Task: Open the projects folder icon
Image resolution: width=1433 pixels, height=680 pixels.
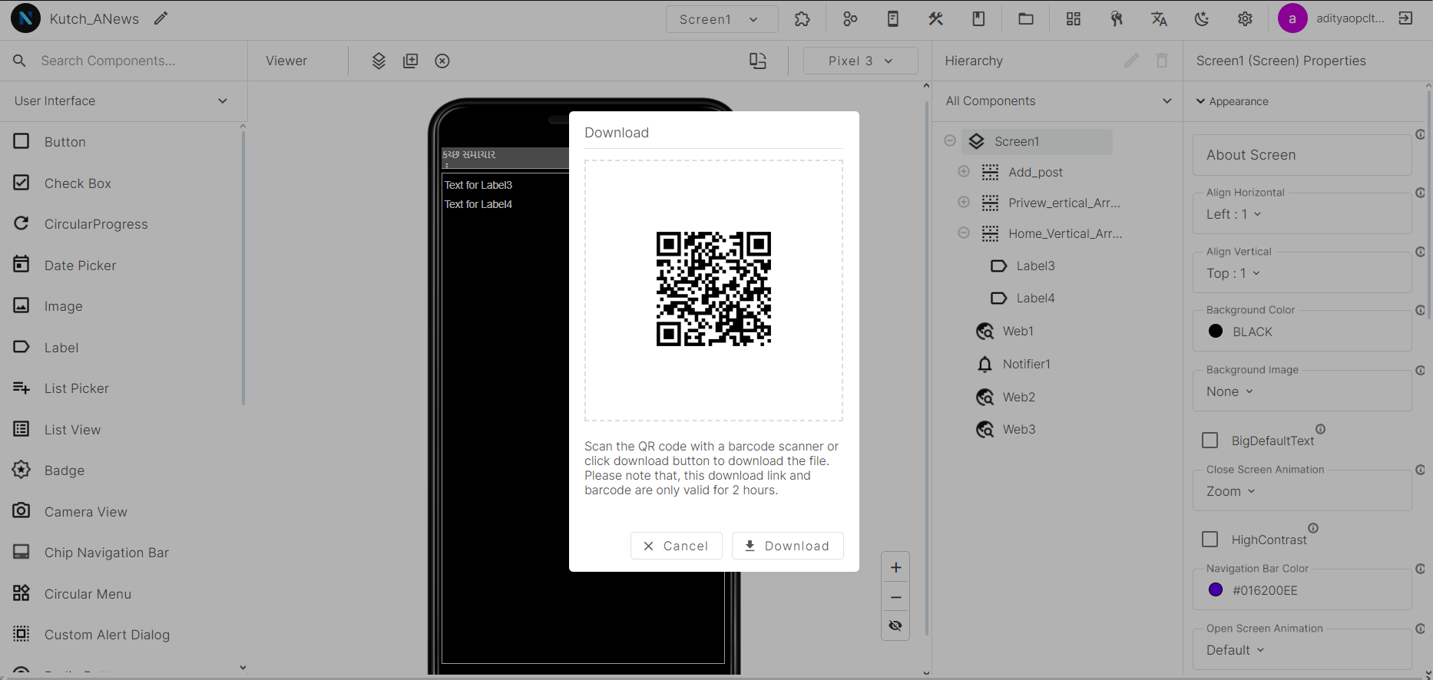Action: (x=1026, y=19)
